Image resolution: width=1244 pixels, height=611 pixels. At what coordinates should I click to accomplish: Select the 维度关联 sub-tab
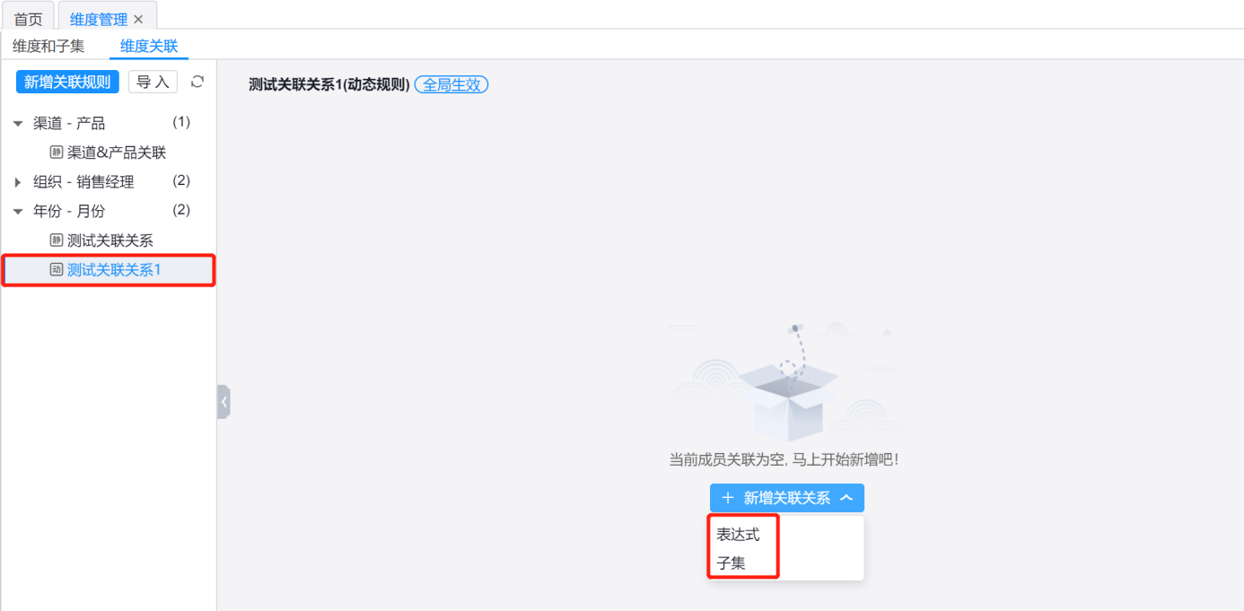click(x=149, y=46)
